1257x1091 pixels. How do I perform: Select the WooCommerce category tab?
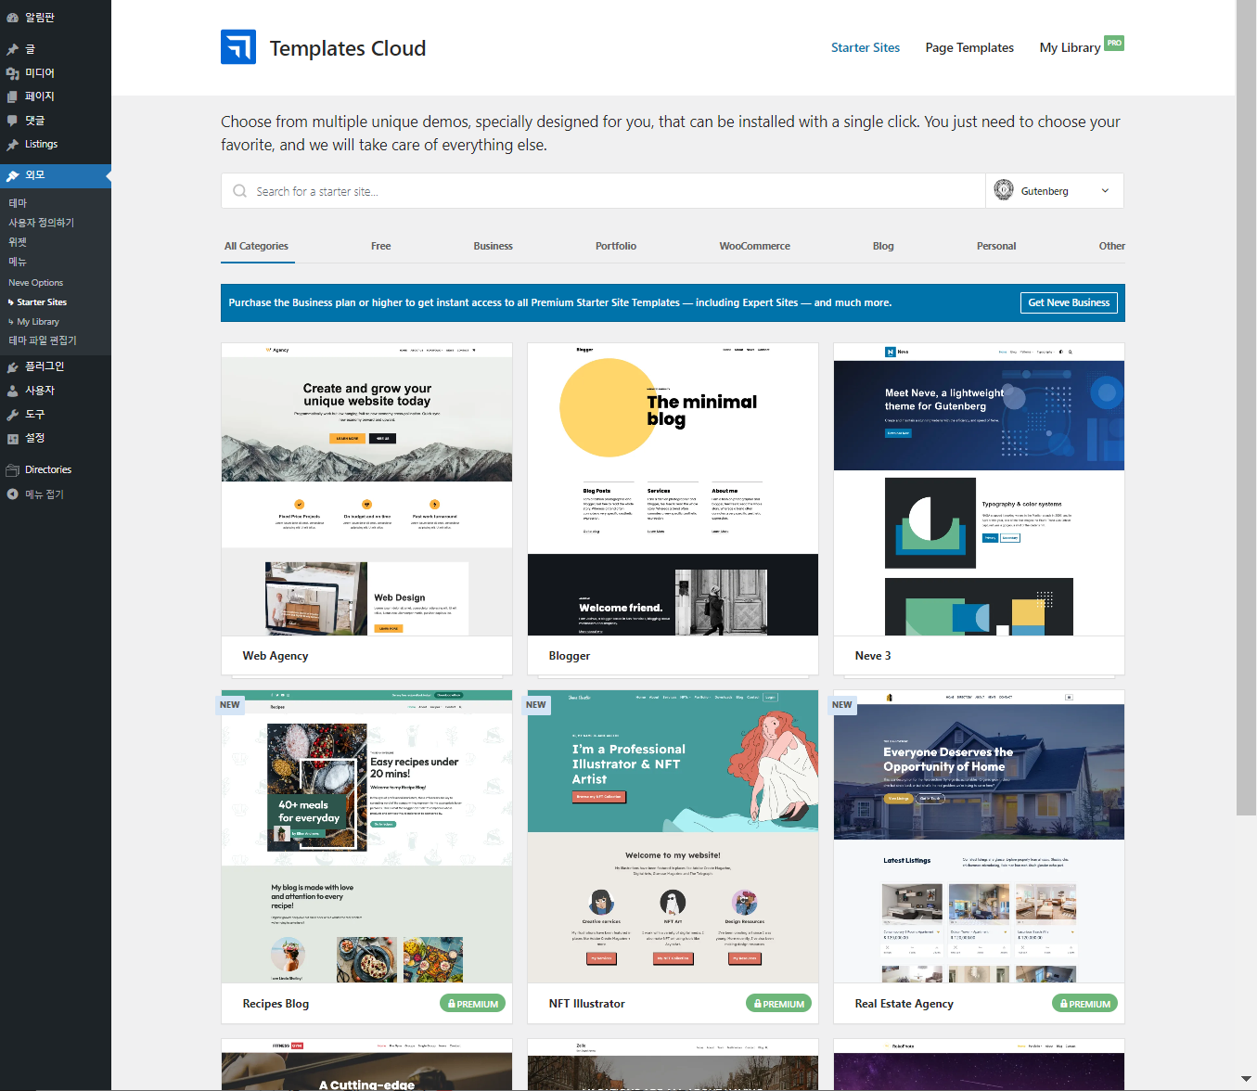point(755,246)
